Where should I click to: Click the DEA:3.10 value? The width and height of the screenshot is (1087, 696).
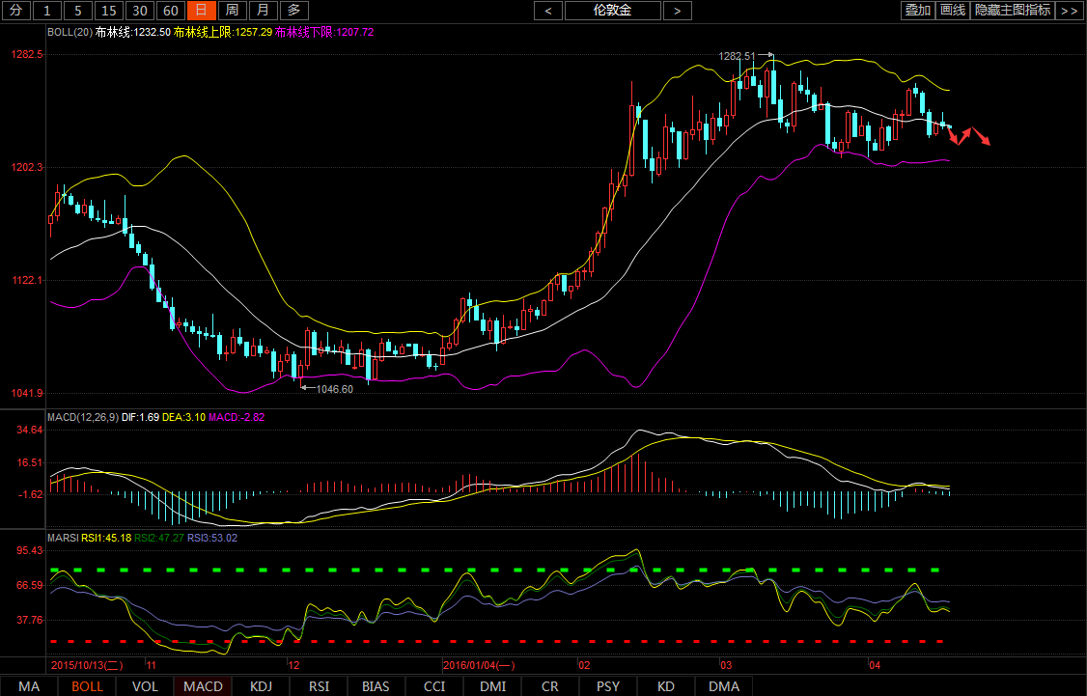tap(183, 417)
